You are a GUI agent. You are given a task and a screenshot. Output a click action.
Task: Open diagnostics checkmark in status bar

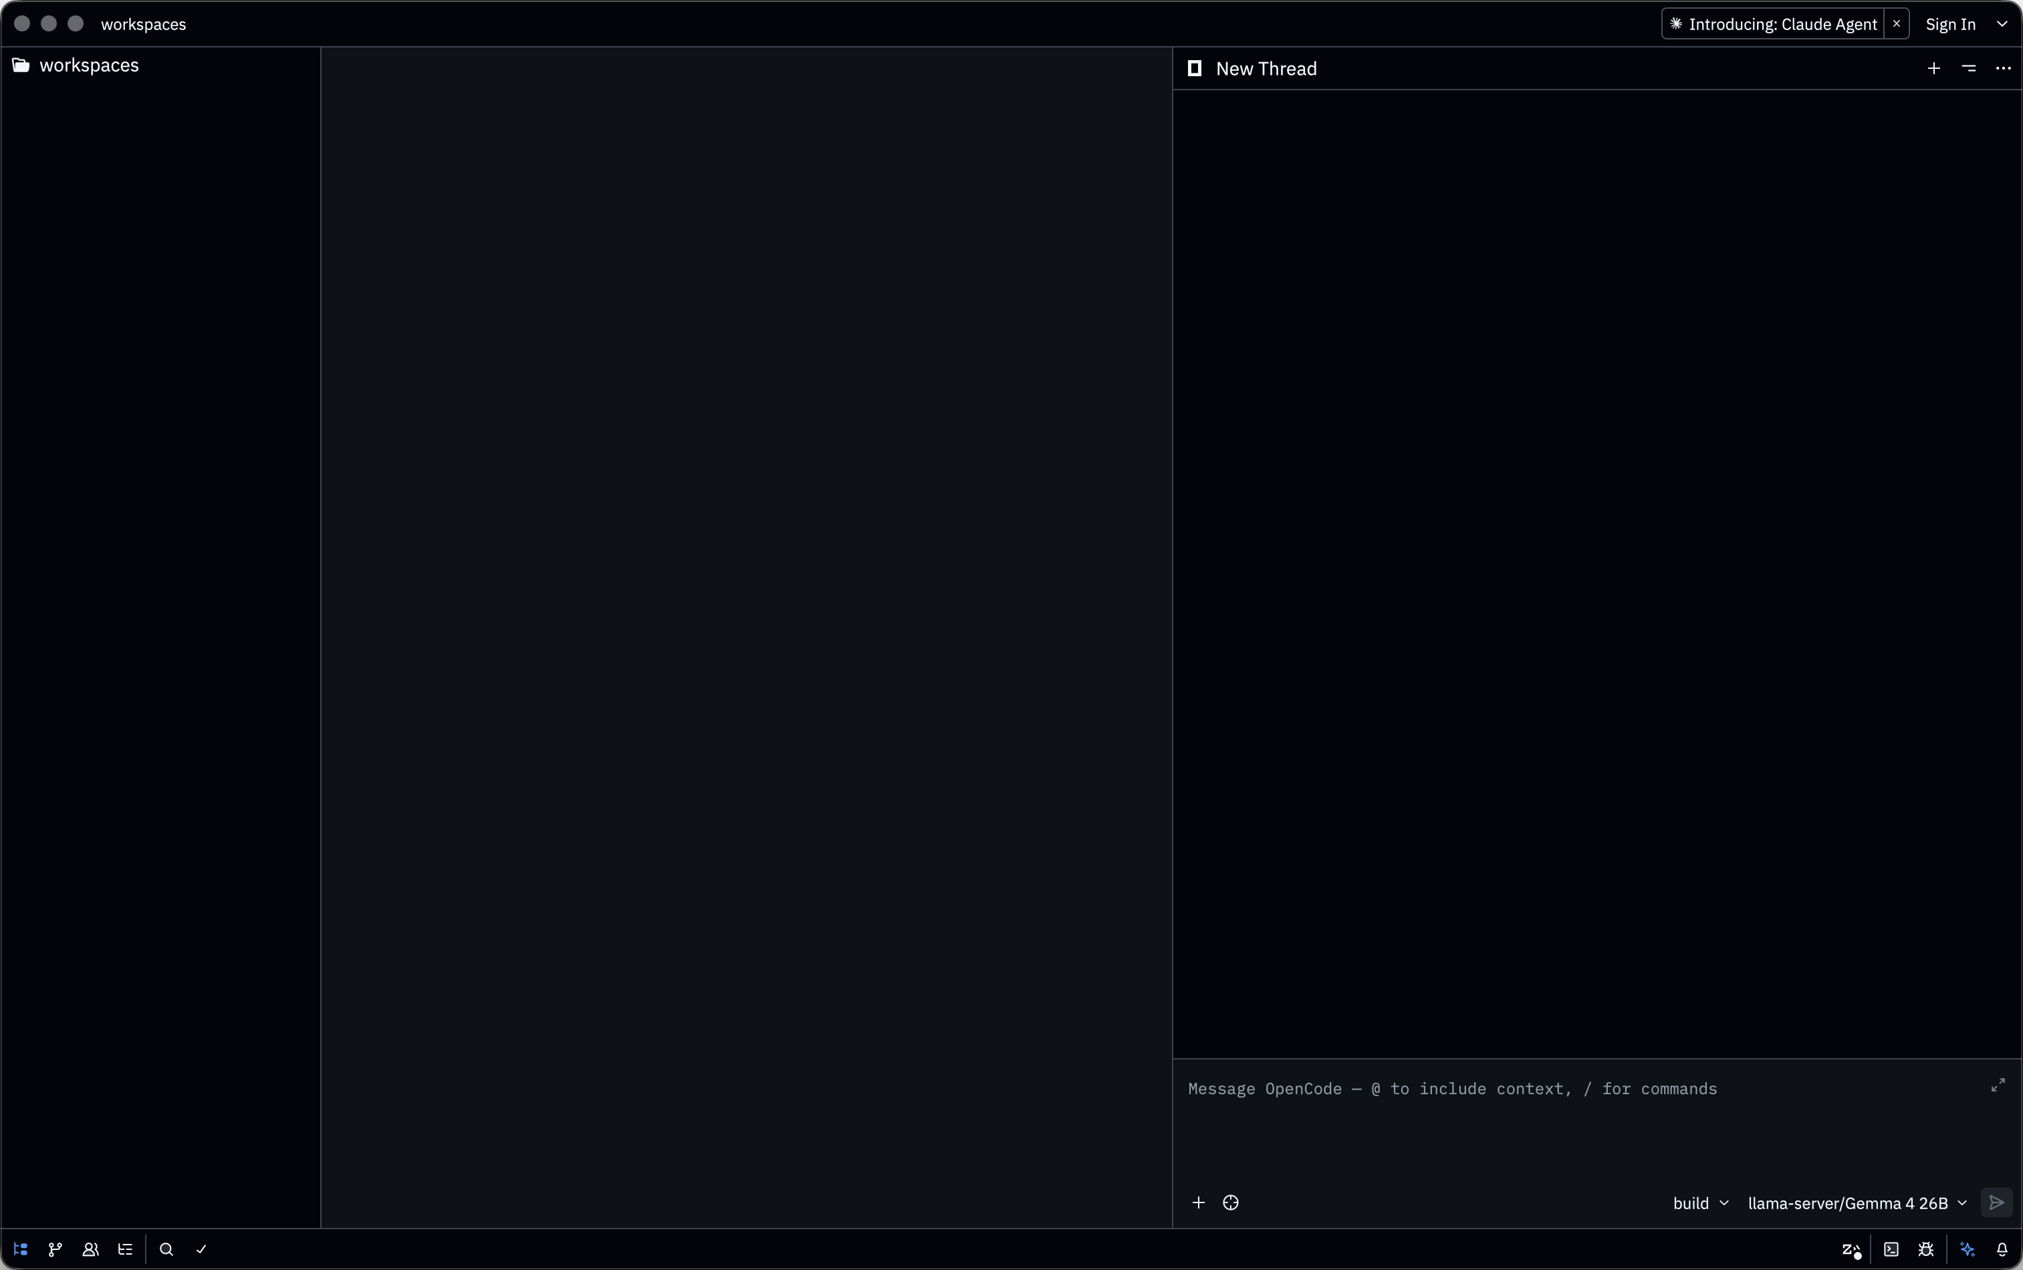coord(202,1249)
